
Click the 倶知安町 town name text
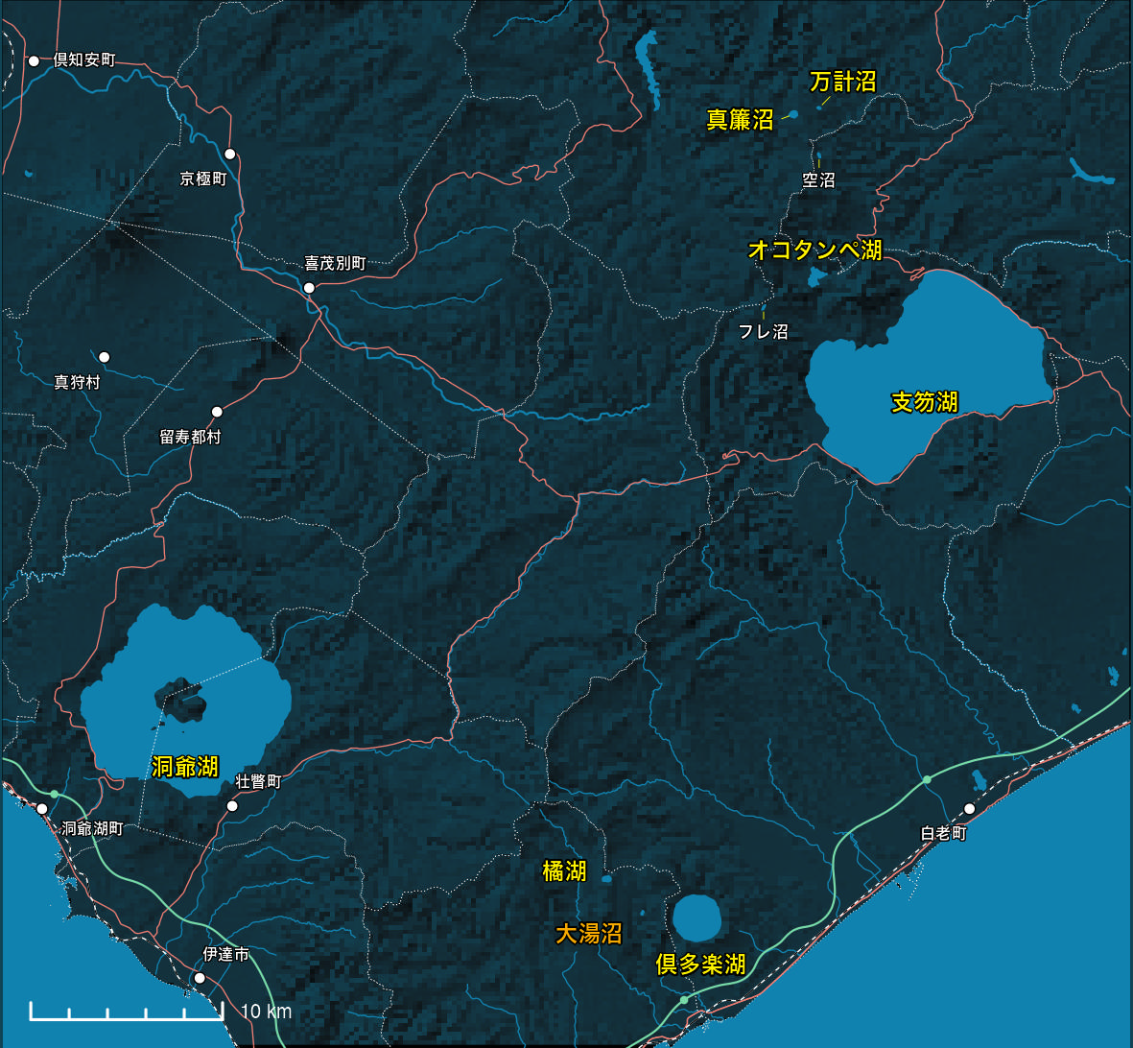click(x=84, y=60)
